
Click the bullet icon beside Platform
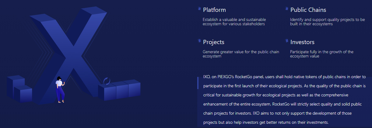pyautogui.click(x=199, y=9)
